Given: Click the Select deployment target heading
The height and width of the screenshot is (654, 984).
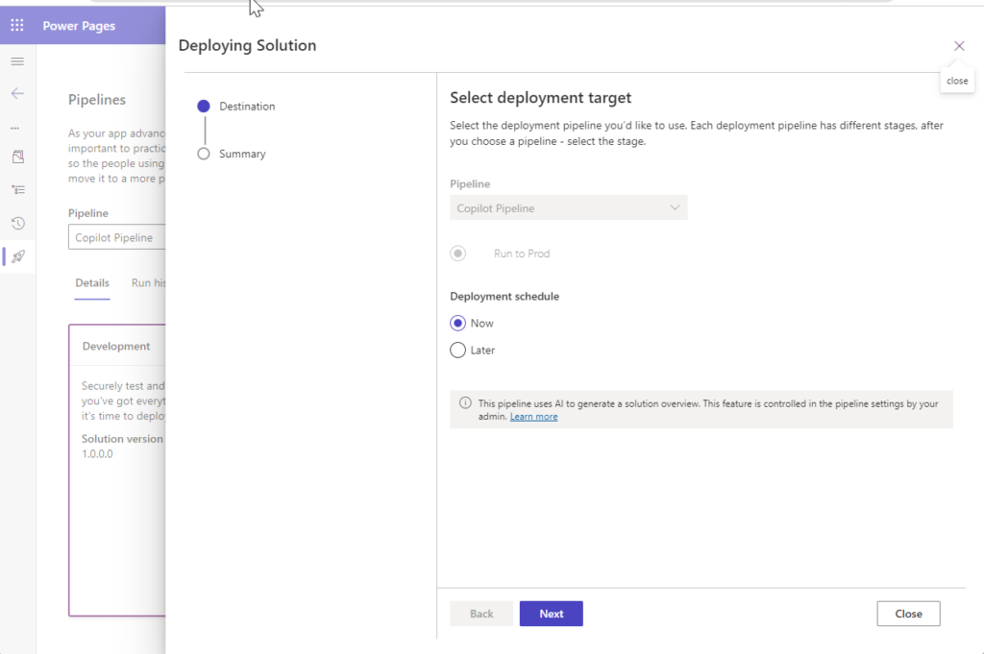Looking at the screenshot, I should [x=540, y=98].
